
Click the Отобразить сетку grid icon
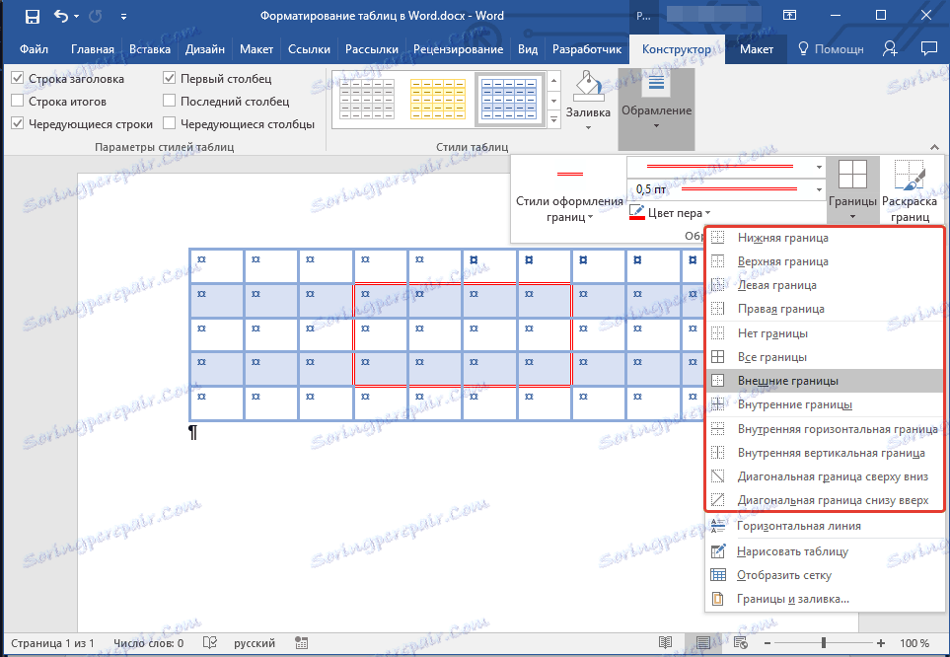coord(718,574)
